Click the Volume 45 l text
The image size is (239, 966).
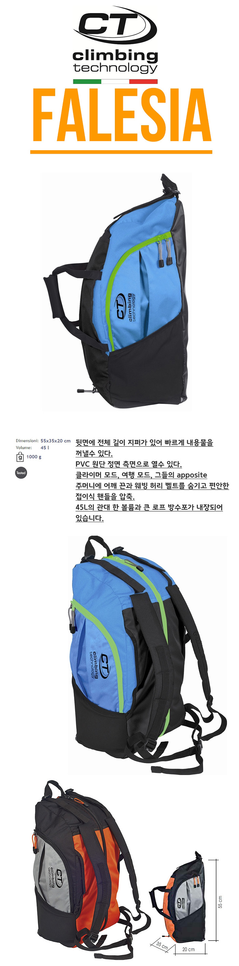pos(32,448)
